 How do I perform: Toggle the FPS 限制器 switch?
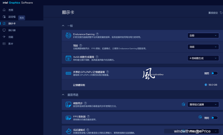214,118
